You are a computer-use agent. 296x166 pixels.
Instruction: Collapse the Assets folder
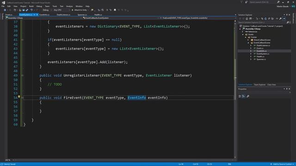pyautogui.click(x=243, y=35)
